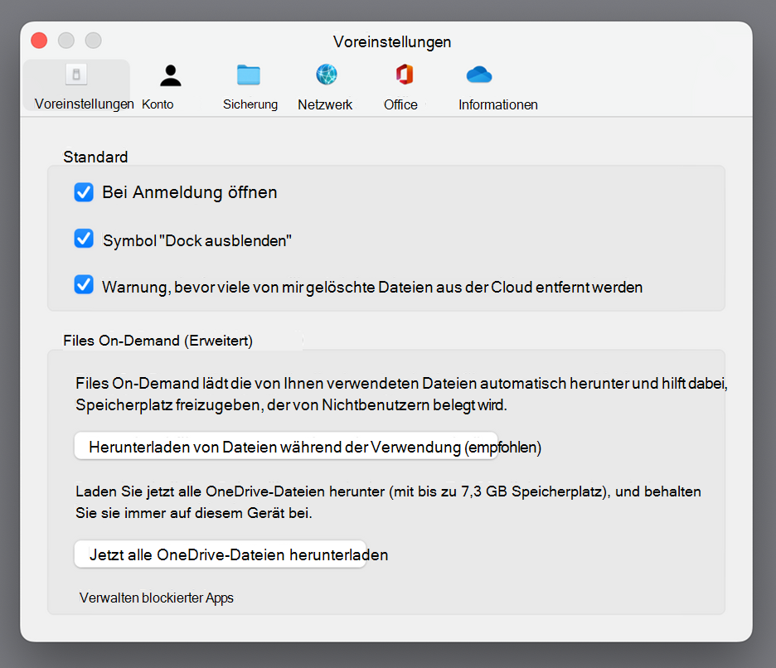The image size is (776, 668).
Task: Uncheck Bei Anmeldung öffnen
Action: click(x=84, y=192)
